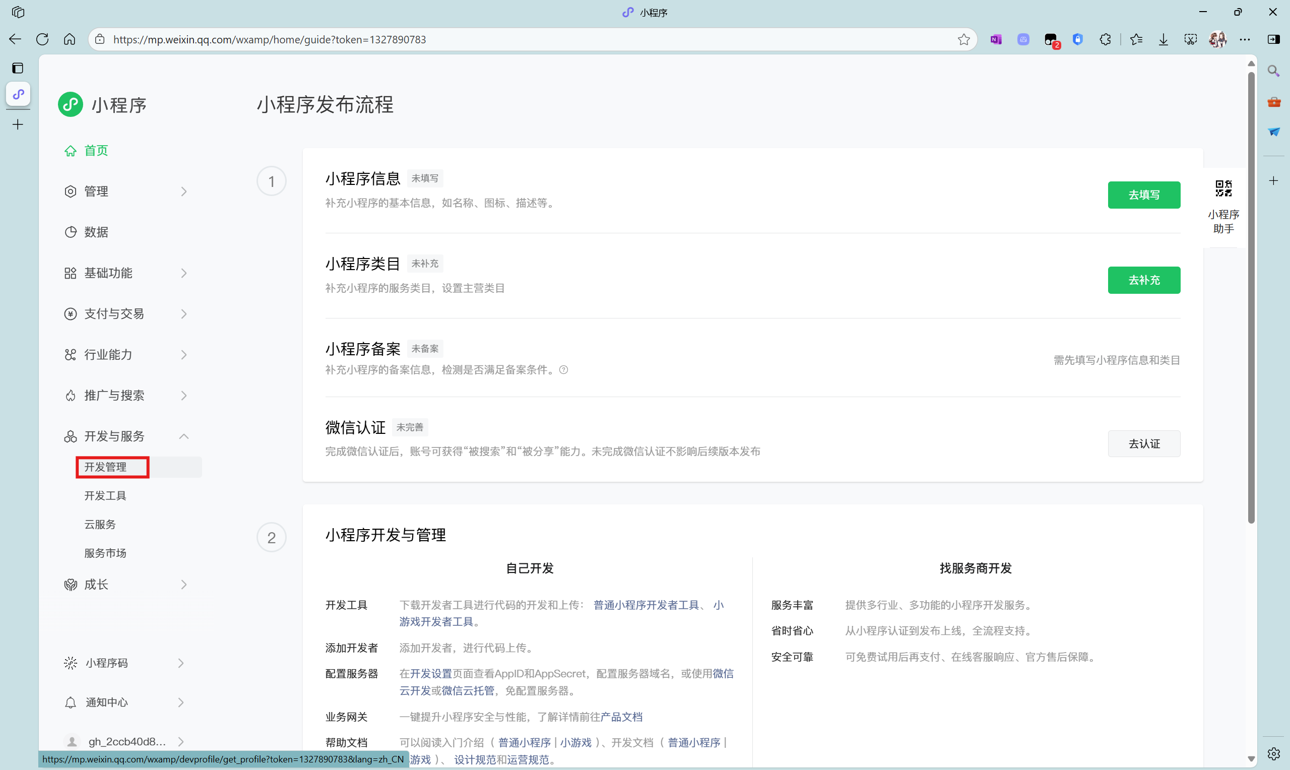This screenshot has height=770, width=1290.
Task: Click the scrollbar up arrow
Action: pyautogui.click(x=1251, y=63)
